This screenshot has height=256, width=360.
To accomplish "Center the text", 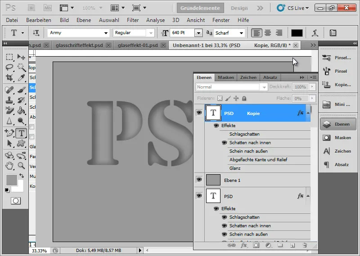I will tap(268, 33).
